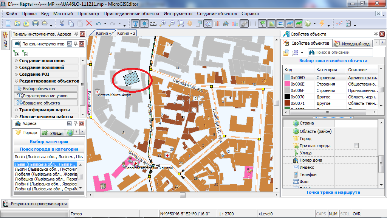Viewport: 387px width, 218px height.
Task: Click the save diskette icon
Action: 36,23
